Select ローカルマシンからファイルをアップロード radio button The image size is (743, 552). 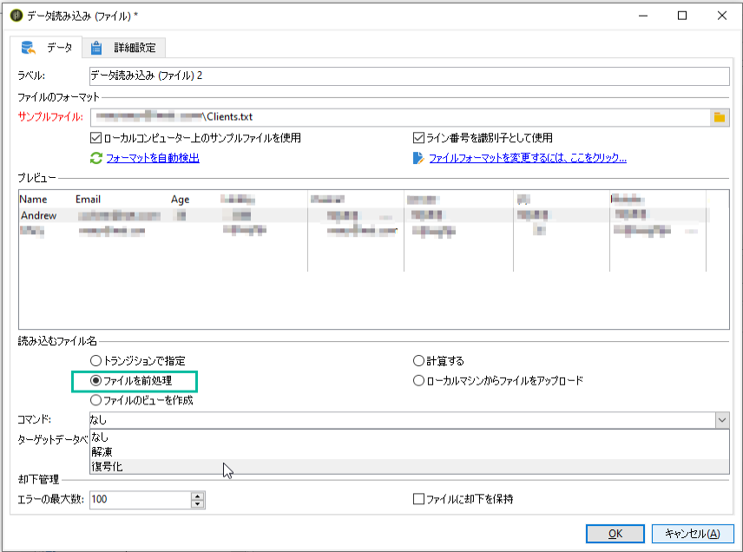click(418, 381)
